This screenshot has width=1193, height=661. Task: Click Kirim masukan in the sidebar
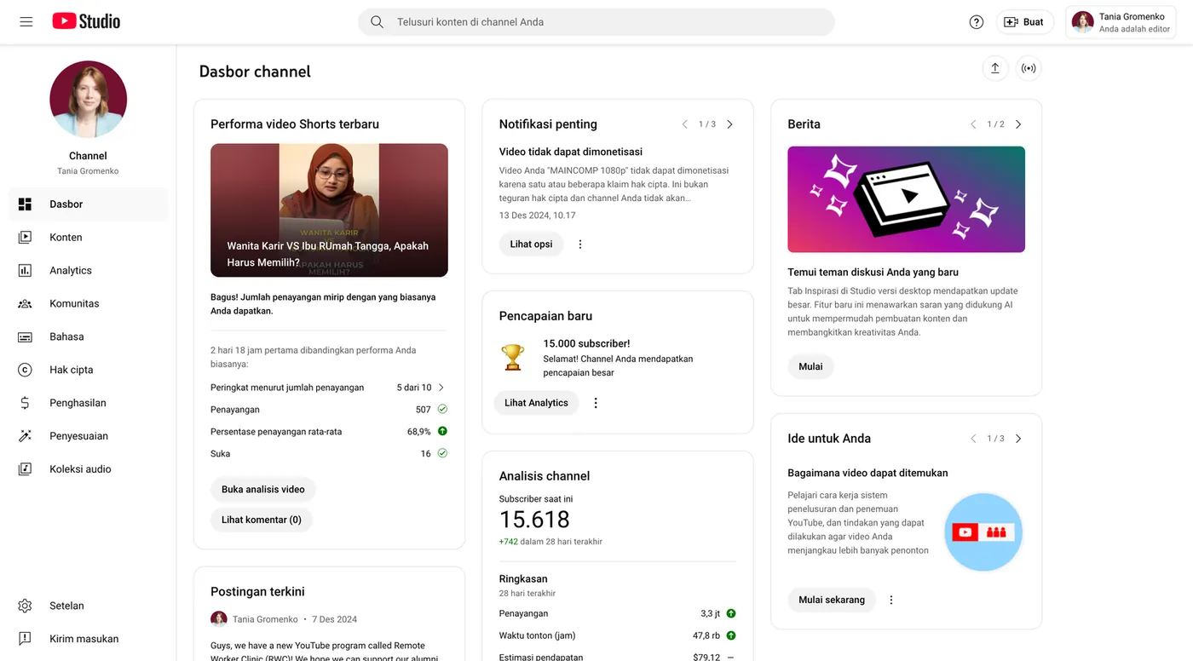coord(89,639)
